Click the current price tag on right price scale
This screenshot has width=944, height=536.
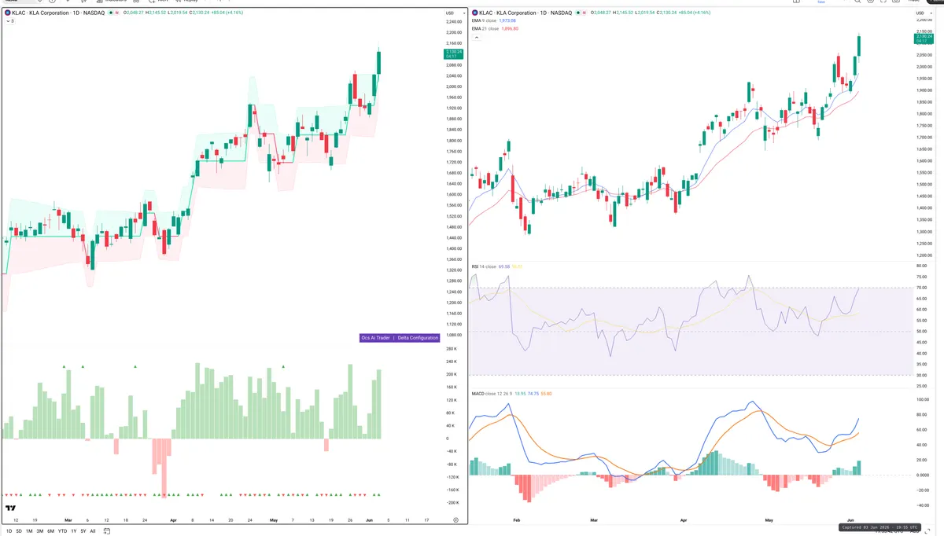pos(923,39)
